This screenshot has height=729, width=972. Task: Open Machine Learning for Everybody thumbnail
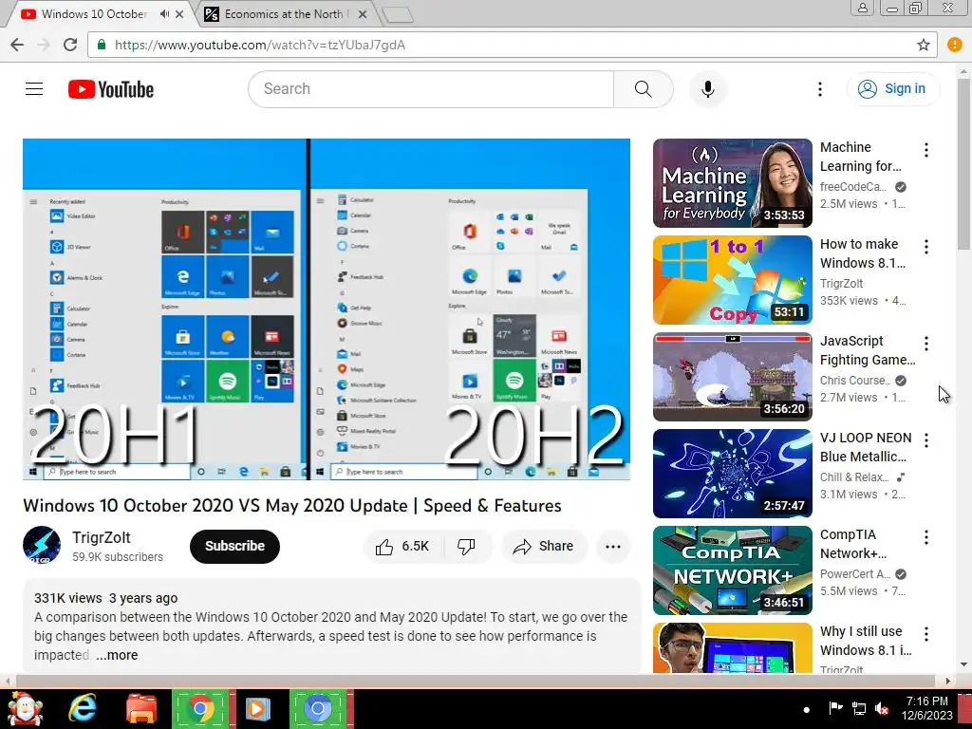click(732, 183)
